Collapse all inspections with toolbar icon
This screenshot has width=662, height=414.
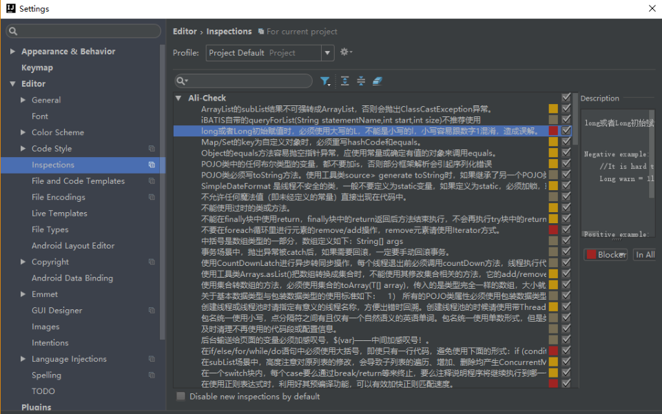361,81
